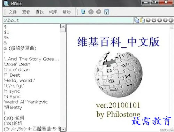Select the entry (18)-轮烯

click(14, 118)
